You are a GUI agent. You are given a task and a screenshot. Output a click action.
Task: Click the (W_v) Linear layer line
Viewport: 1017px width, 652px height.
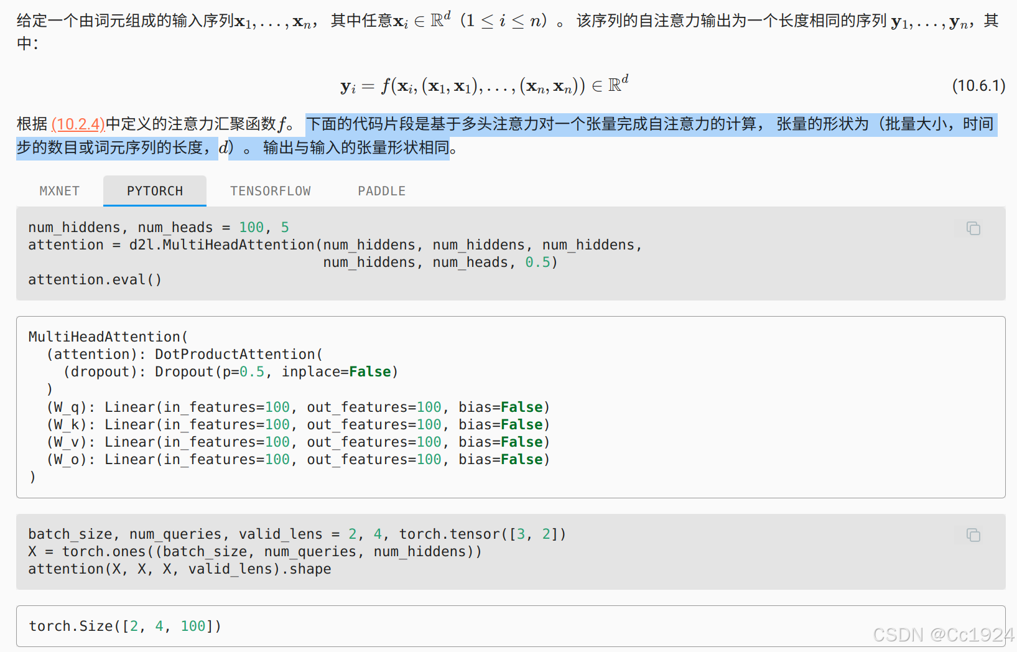(x=299, y=442)
